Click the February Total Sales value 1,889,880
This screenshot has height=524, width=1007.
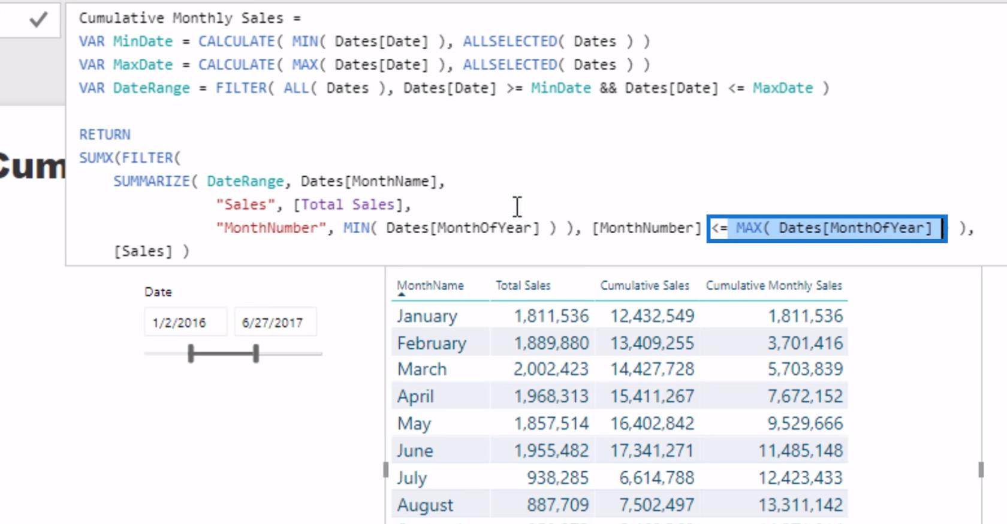(x=551, y=343)
